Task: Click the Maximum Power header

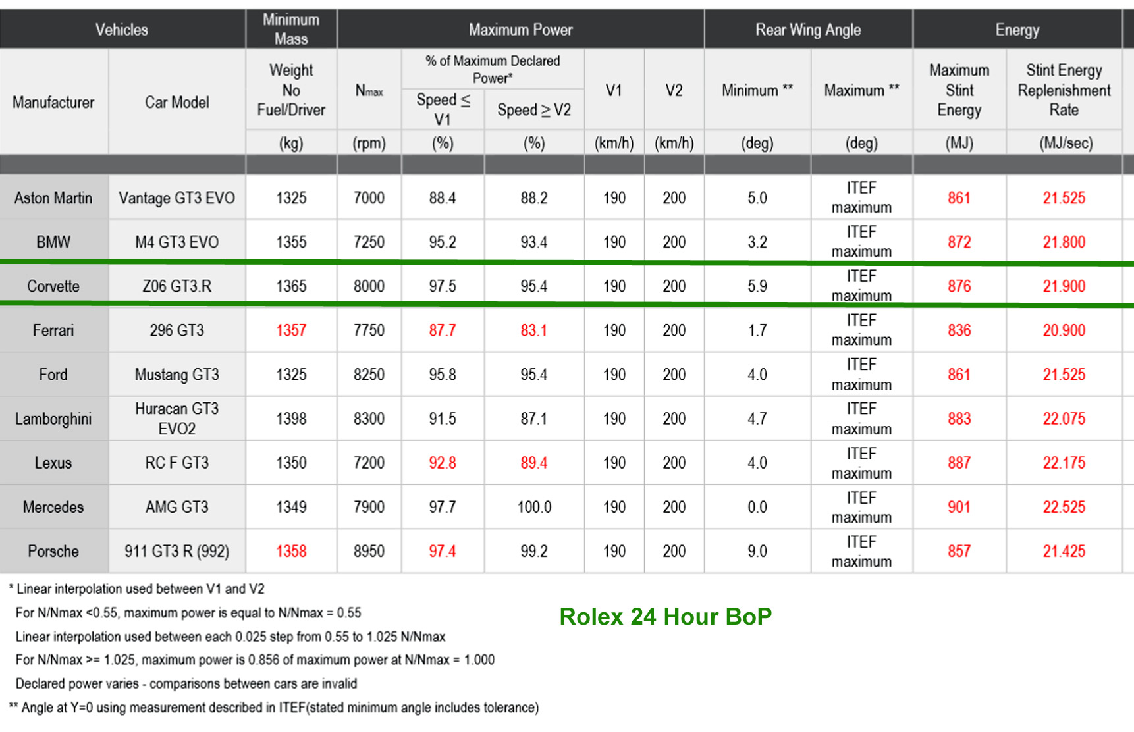Action: click(x=520, y=30)
